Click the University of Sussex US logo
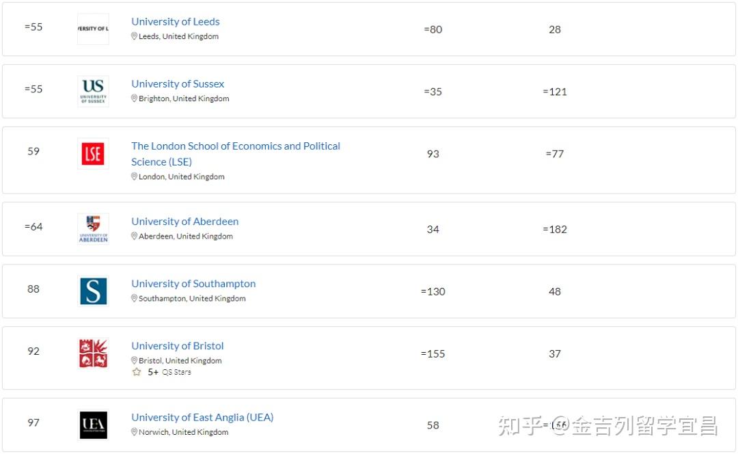Screen dimensions: 738x456 click(x=93, y=92)
